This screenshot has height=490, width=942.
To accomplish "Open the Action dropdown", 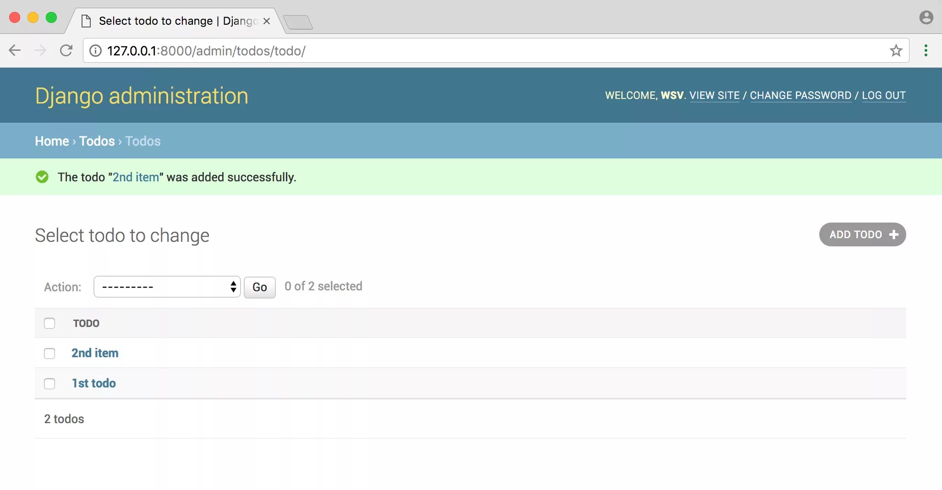I will [167, 287].
